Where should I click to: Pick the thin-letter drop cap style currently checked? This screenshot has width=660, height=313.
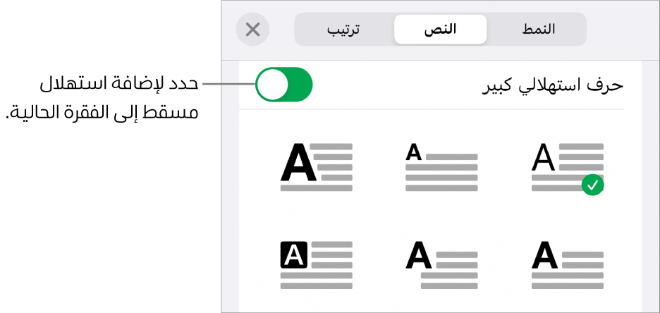[x=567, y=166]
